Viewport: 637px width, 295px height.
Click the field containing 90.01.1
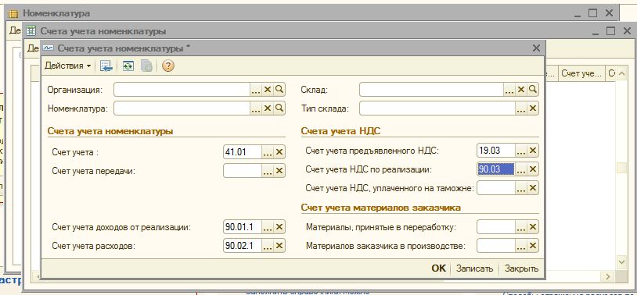click(243, 227)
